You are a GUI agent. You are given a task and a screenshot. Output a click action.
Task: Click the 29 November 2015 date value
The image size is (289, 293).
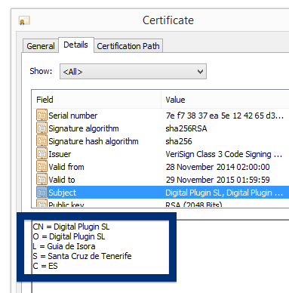tap(218, 180)
